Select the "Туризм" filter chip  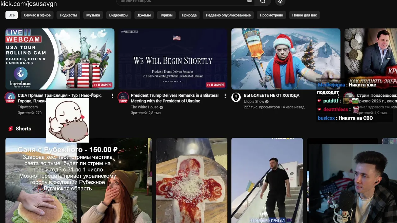[x=166, y=15]
